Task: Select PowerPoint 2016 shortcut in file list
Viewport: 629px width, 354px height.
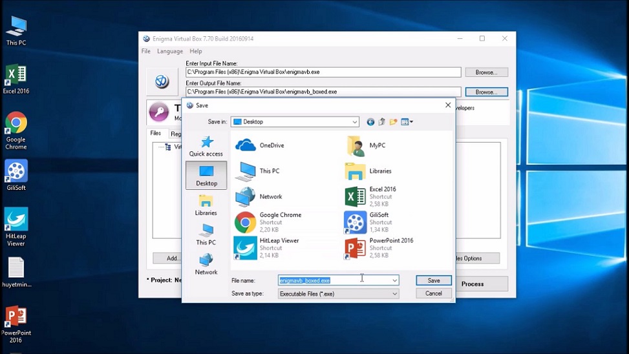Action: click(x=379, y=248)
